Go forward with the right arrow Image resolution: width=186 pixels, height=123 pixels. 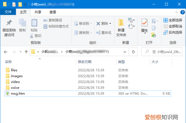(x=14, y=52)
